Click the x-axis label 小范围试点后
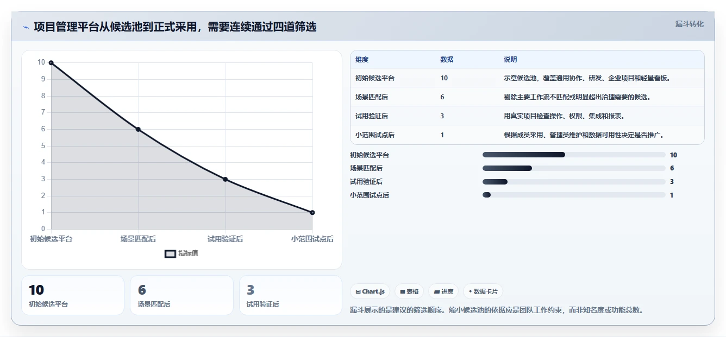The width and height of the screenshot is (726, 337). point(312,239)
